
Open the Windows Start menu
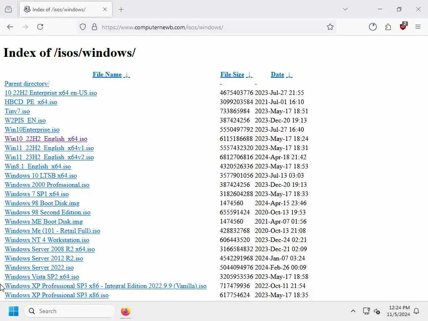13,311
